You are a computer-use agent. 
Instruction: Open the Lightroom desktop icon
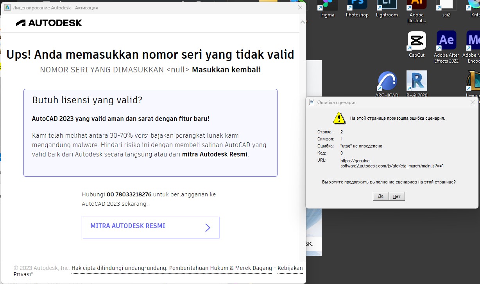coord(387,8)
